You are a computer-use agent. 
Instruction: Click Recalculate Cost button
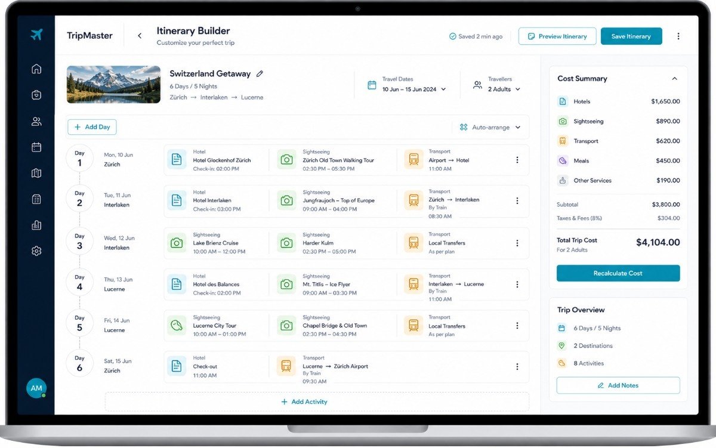(x=618, y=273)
